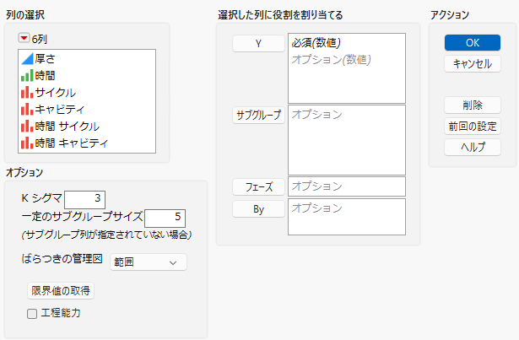Enable the 工程能力 checkbox
519x340 pixels.
(32, 314)
